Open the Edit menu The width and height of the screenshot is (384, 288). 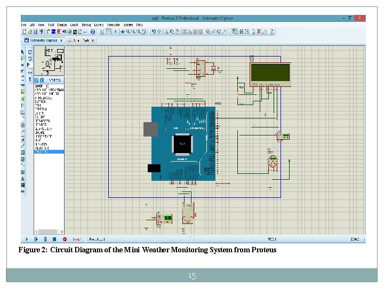[32, 25]
